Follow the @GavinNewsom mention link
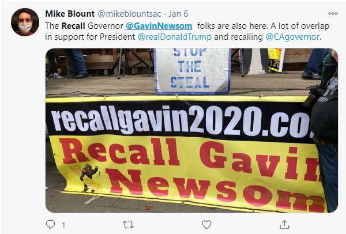 [x=159, y=26]
